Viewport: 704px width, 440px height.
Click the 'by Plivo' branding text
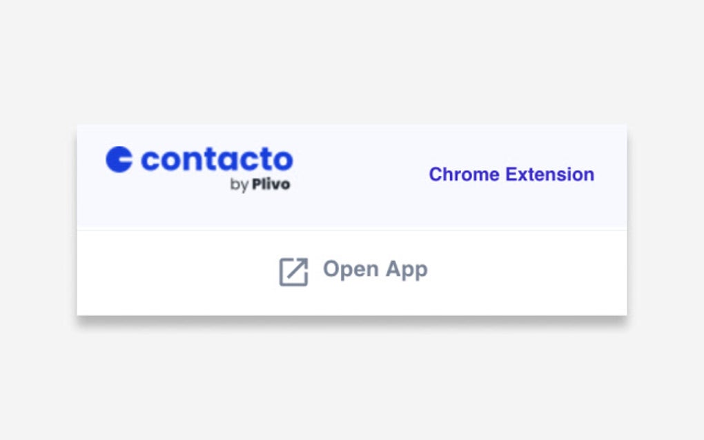pyautogui.click(x=261, y=184)
